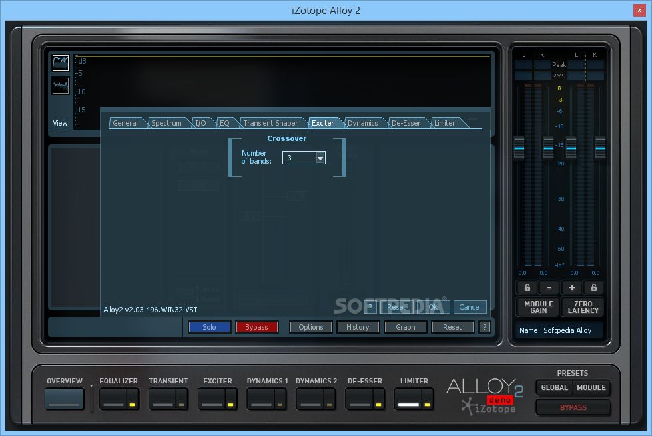Click OK in options dialog
The width and height of the screenshot is (652, 436).
[433, 307]
